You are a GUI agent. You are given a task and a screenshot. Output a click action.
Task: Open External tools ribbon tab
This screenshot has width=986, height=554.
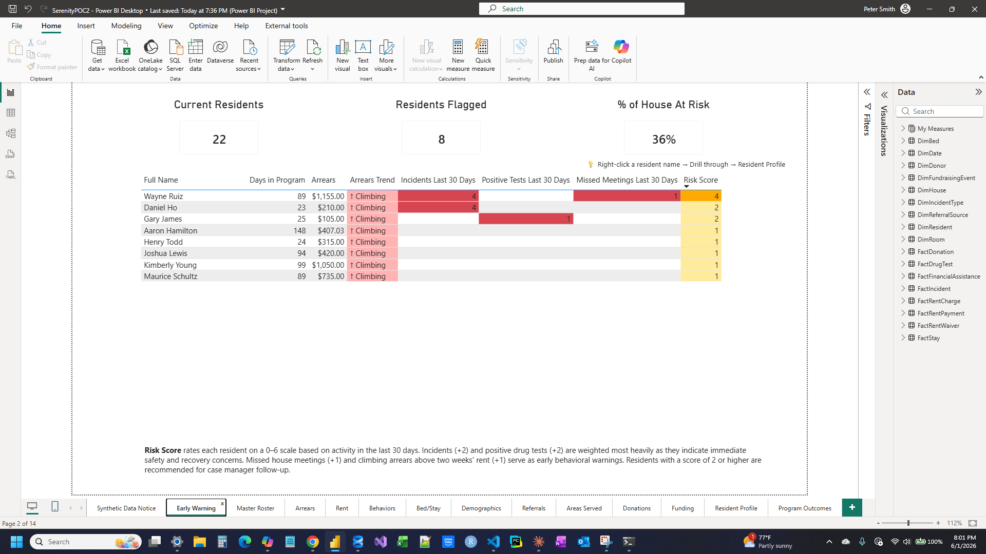287,26
